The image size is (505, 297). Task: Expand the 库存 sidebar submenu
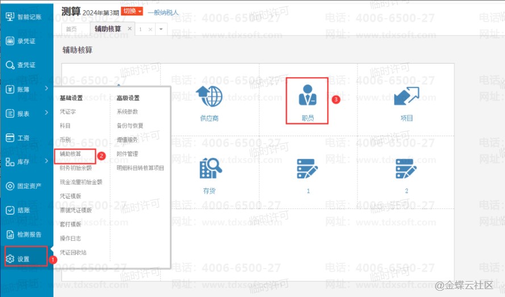click(46, 162)
